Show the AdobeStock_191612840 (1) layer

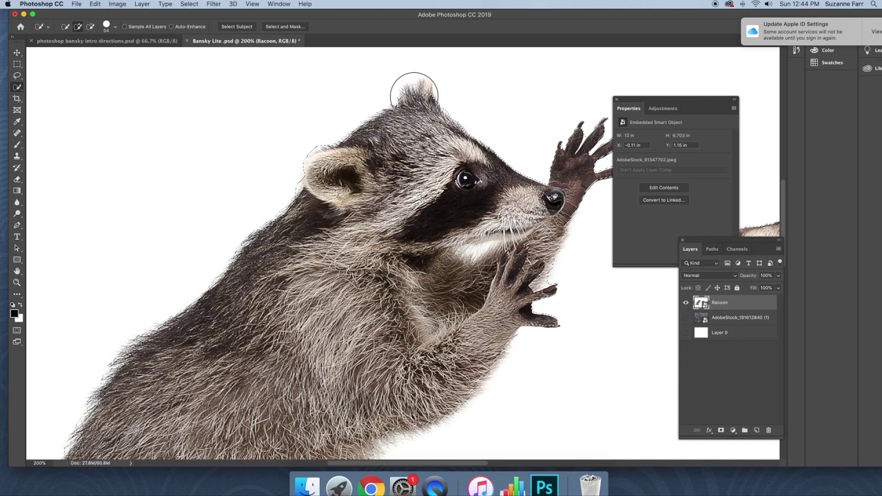[686, 318]
